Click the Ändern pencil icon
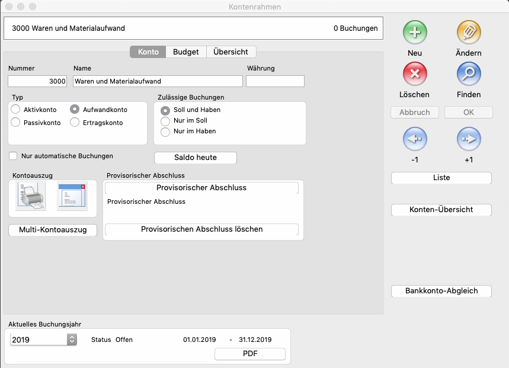This screenshot has height=368, width=509. point(468,33)
